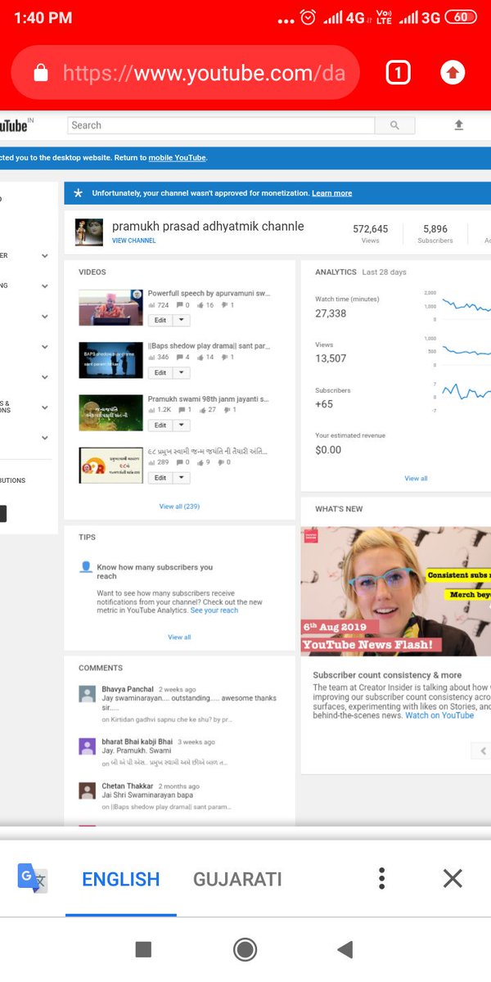Viewport: 491px width, 982px height.
Task: Expand the fifth sidebar section chevron
Action: click(45, 377)
